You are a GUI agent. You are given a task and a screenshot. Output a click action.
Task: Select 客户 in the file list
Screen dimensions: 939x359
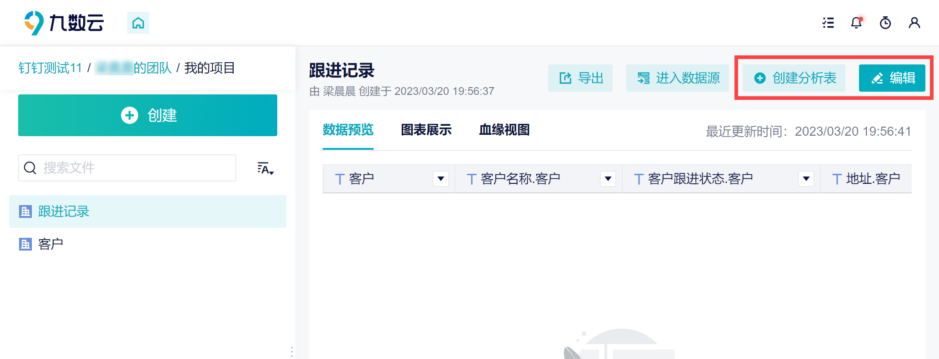pos(148,244)
